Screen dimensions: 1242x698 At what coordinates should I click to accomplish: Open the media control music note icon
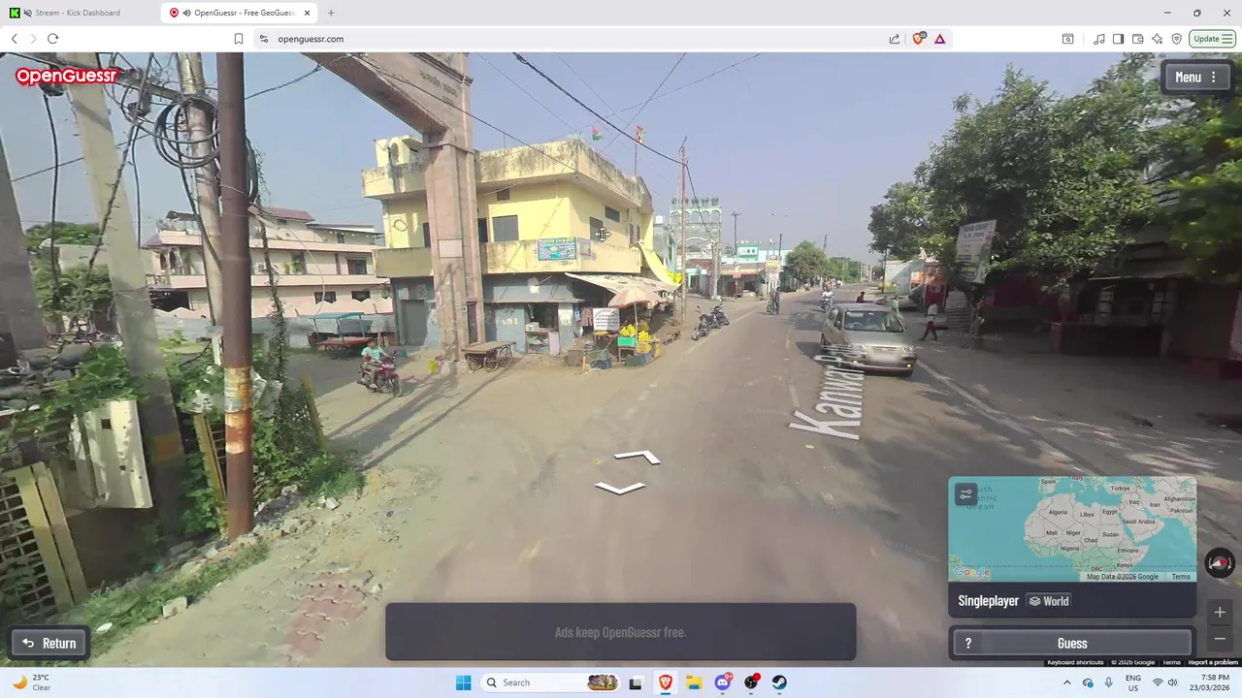pos(1098,39)
